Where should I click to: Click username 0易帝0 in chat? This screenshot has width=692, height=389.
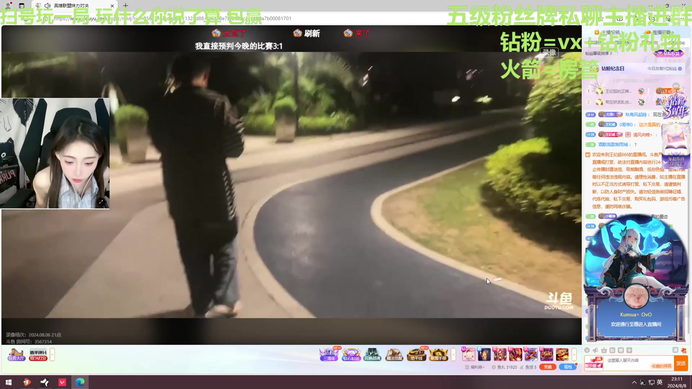tap(626, 125)
